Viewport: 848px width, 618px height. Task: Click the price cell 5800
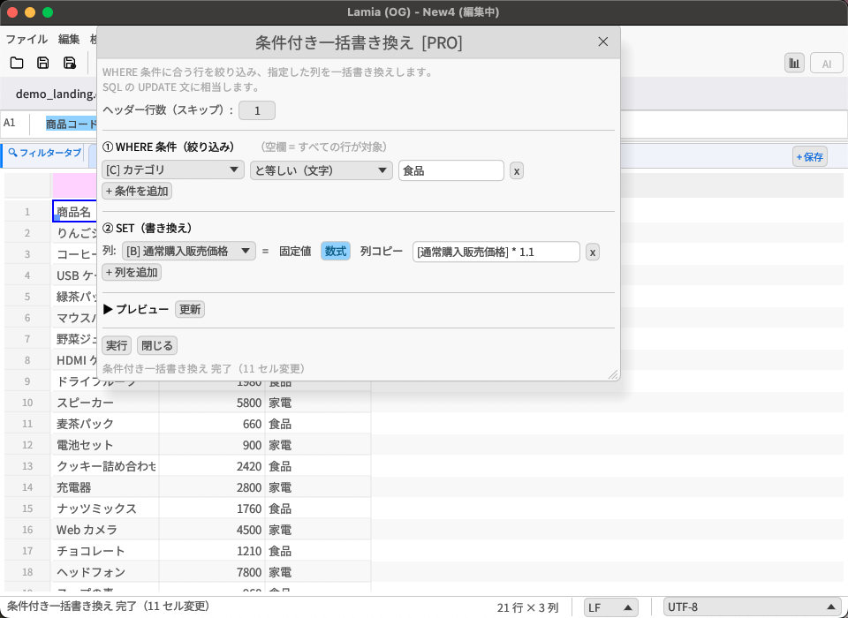(212, 403)
